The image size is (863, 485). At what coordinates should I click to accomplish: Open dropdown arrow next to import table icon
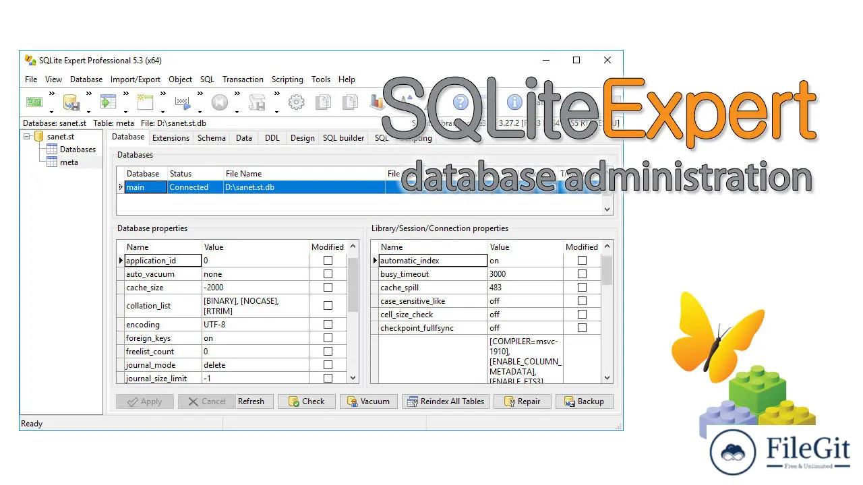point(125,112)
